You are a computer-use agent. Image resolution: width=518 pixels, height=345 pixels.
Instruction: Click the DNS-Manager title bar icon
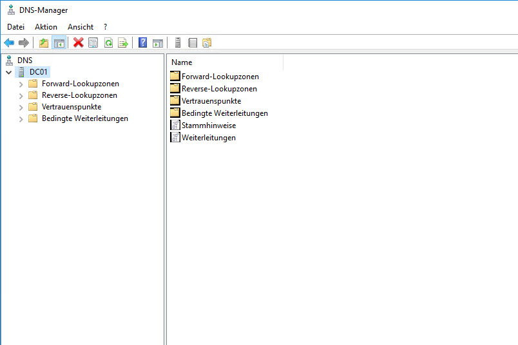pos(11,10)
